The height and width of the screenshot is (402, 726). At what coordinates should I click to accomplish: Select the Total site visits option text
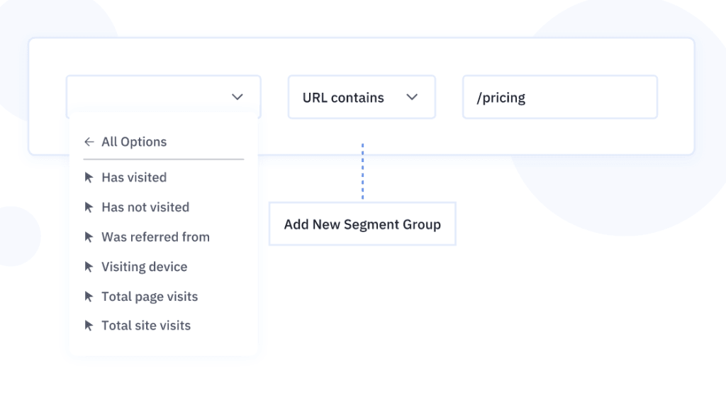[146, 326]
